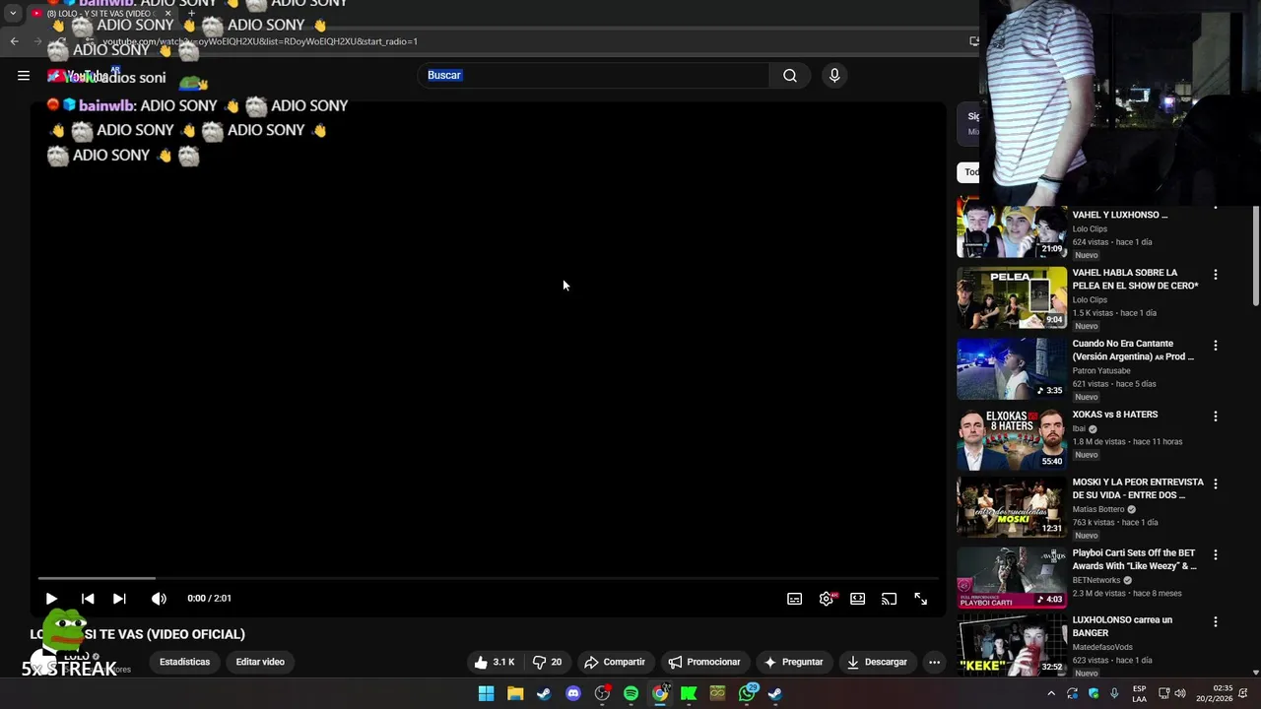
Task: Cast video to a TV
Action: point(889,599)
